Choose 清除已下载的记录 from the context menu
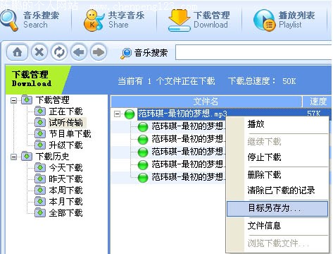 277,190
